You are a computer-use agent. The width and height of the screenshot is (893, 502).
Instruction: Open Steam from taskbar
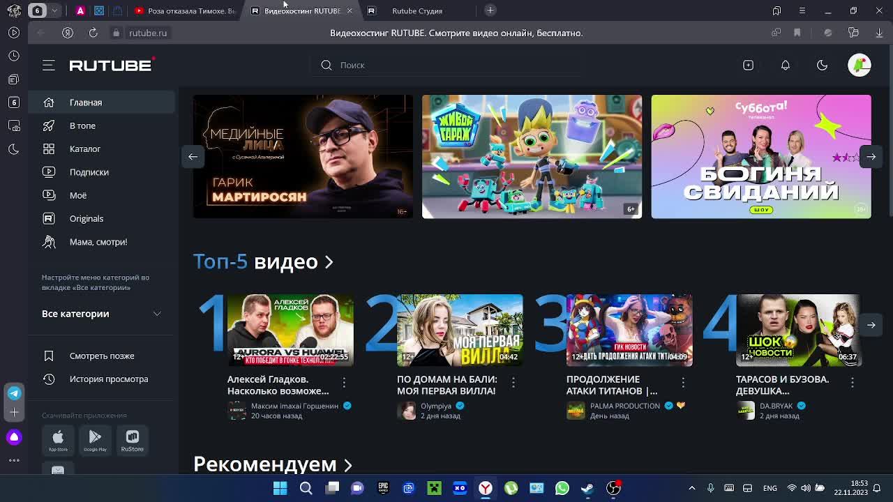coord(587,488)
